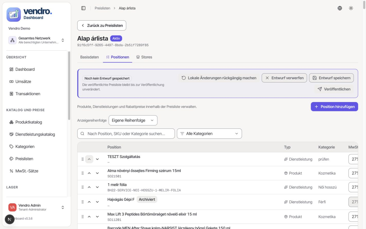Move Max Lift 3 Peptides row down
The image size is (366, 229).
point(97,217)
